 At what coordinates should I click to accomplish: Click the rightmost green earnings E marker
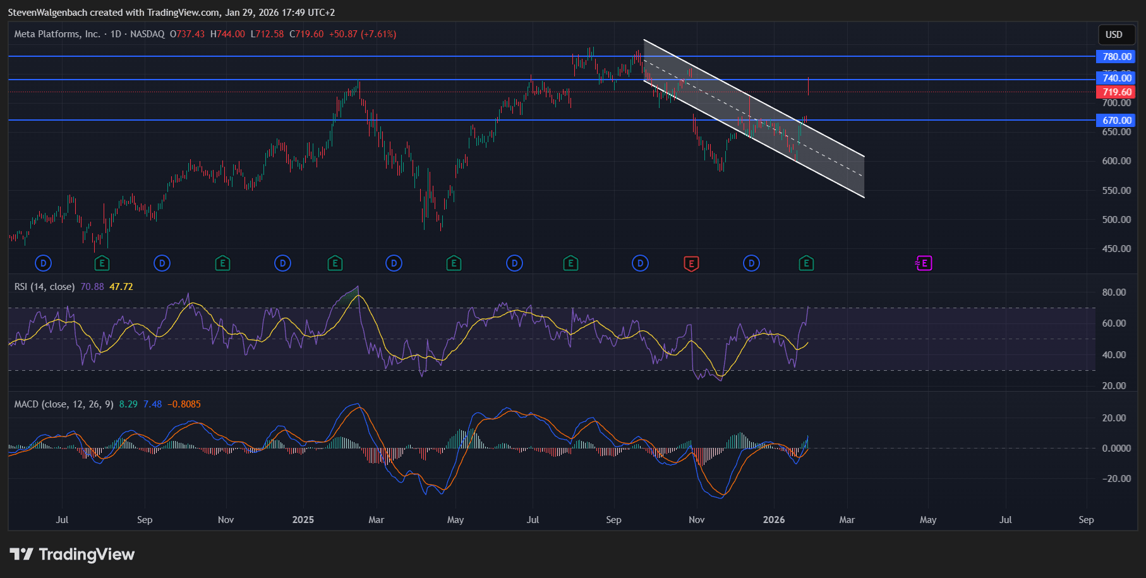(x=806, y=263)
